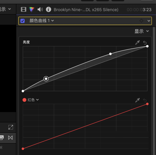Click the red color swatch circle
Screen dimensions: 156x155
tap(24, 100)
